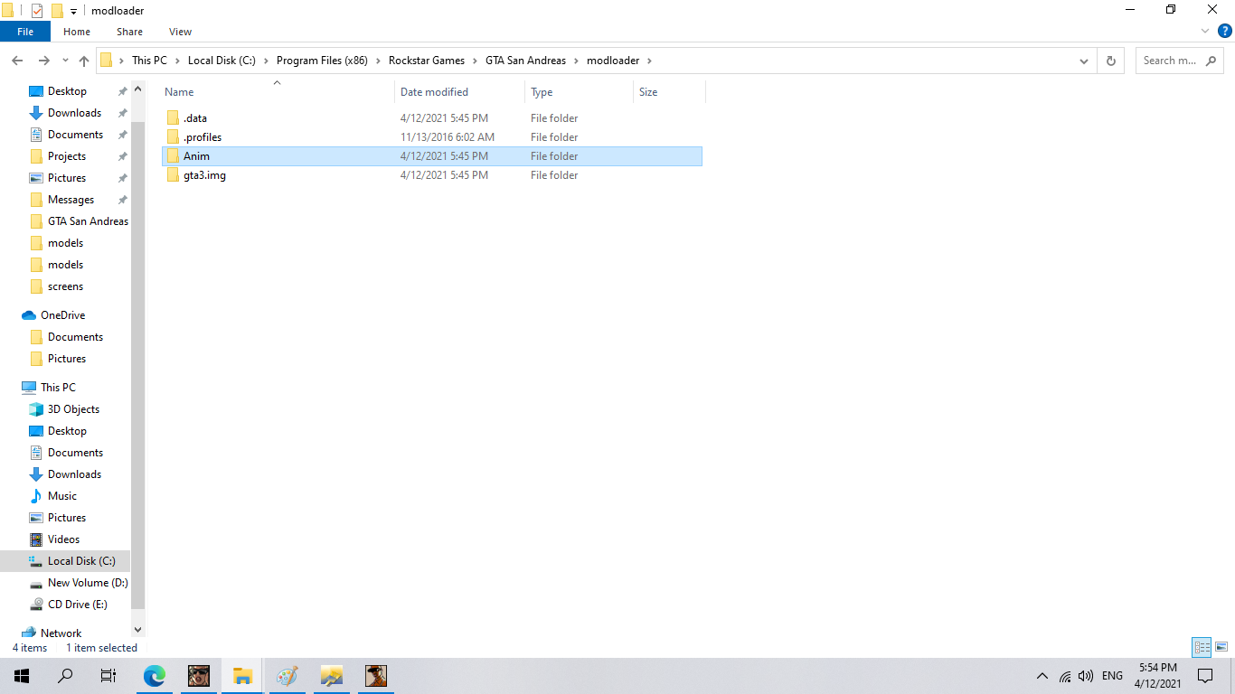Open pinned Pictures in Quick access

tap(67, 178)
